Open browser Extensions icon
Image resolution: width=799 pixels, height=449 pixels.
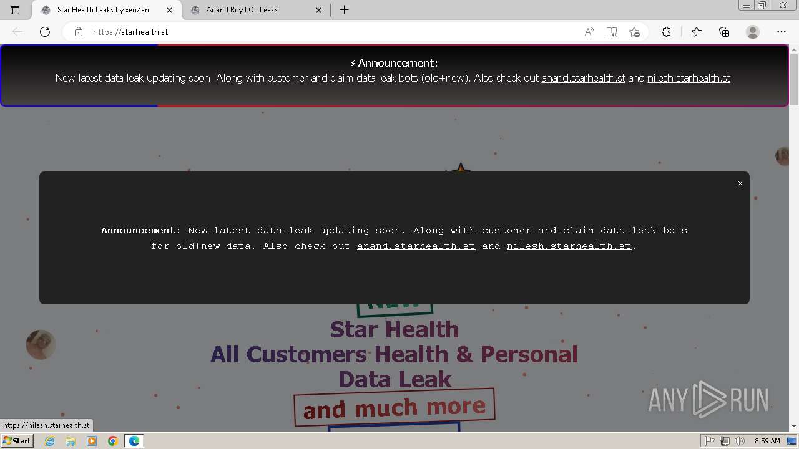tap(666, 32)
